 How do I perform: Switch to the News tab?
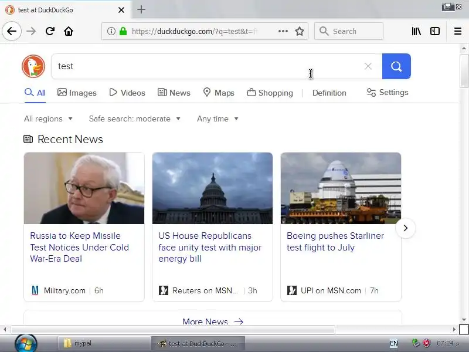pos(174,93)
